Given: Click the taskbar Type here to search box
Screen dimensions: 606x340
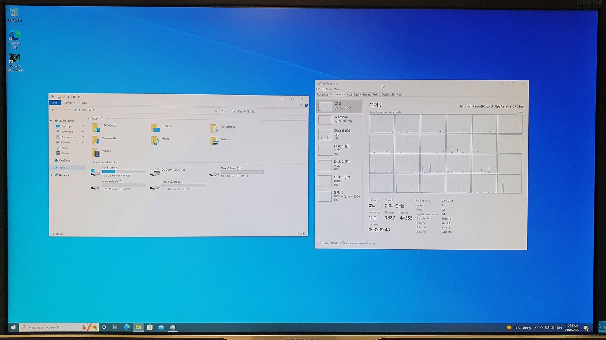Looking at the screenshot, I should click(x=58, y=327).
